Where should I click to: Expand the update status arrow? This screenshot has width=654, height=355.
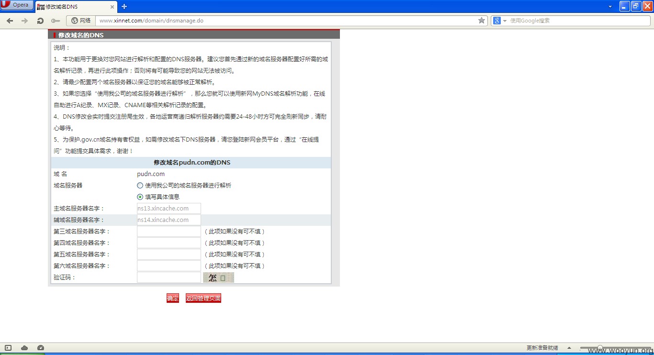[569, 348]
